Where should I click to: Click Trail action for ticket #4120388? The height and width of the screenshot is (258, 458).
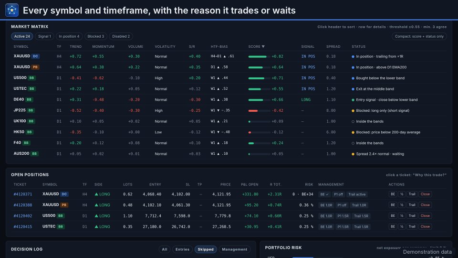(x=412, y=205)
